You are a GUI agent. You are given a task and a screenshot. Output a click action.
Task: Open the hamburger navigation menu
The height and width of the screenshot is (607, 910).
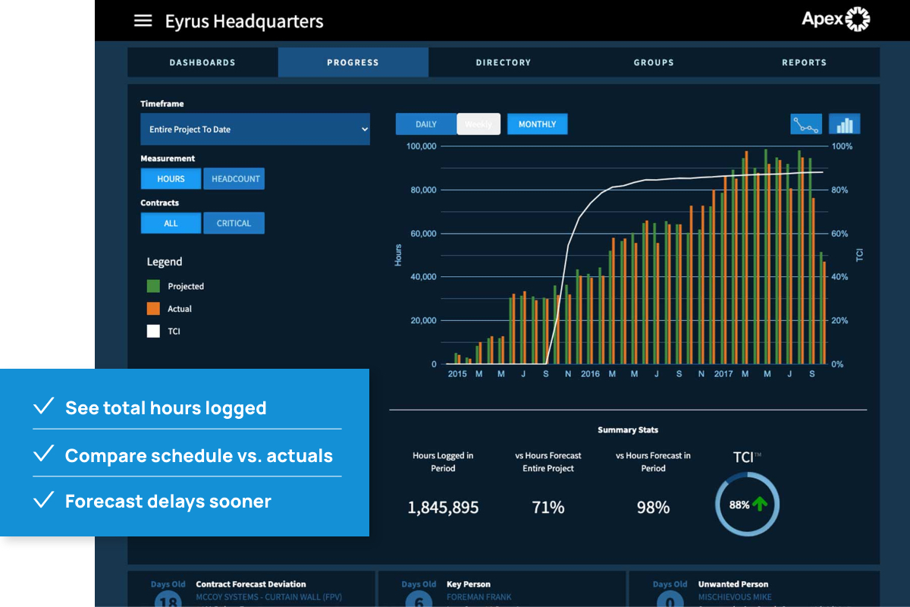click(x=143, y=20)
